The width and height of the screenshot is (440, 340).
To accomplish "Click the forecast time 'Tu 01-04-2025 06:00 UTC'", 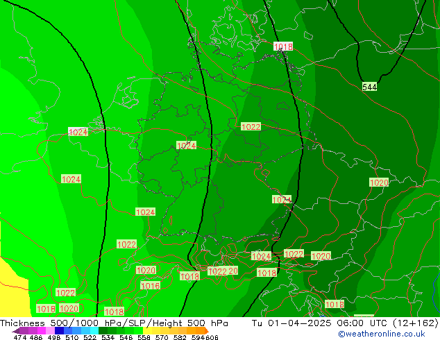I will pos(319,323).
